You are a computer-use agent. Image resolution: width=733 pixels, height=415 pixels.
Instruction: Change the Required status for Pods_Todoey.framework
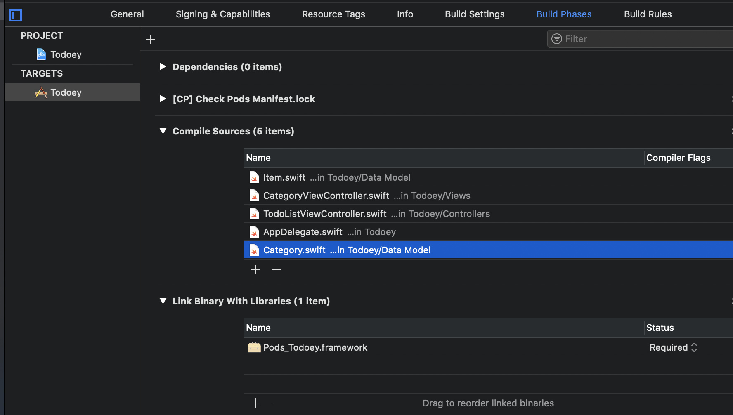click(694, 347)
